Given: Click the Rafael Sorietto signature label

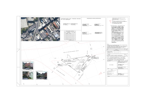Looking at the screenshot, I should click(x=110, y=51).
